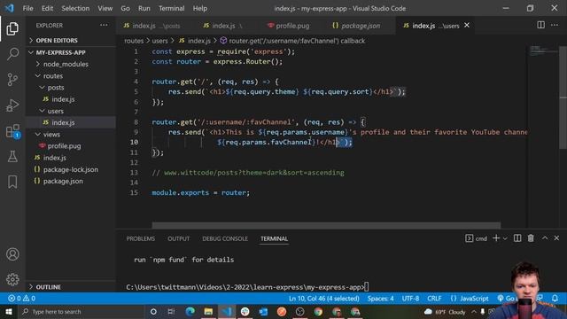
Task: Open root index.js in explorer
Action: (x=71, y=158)
